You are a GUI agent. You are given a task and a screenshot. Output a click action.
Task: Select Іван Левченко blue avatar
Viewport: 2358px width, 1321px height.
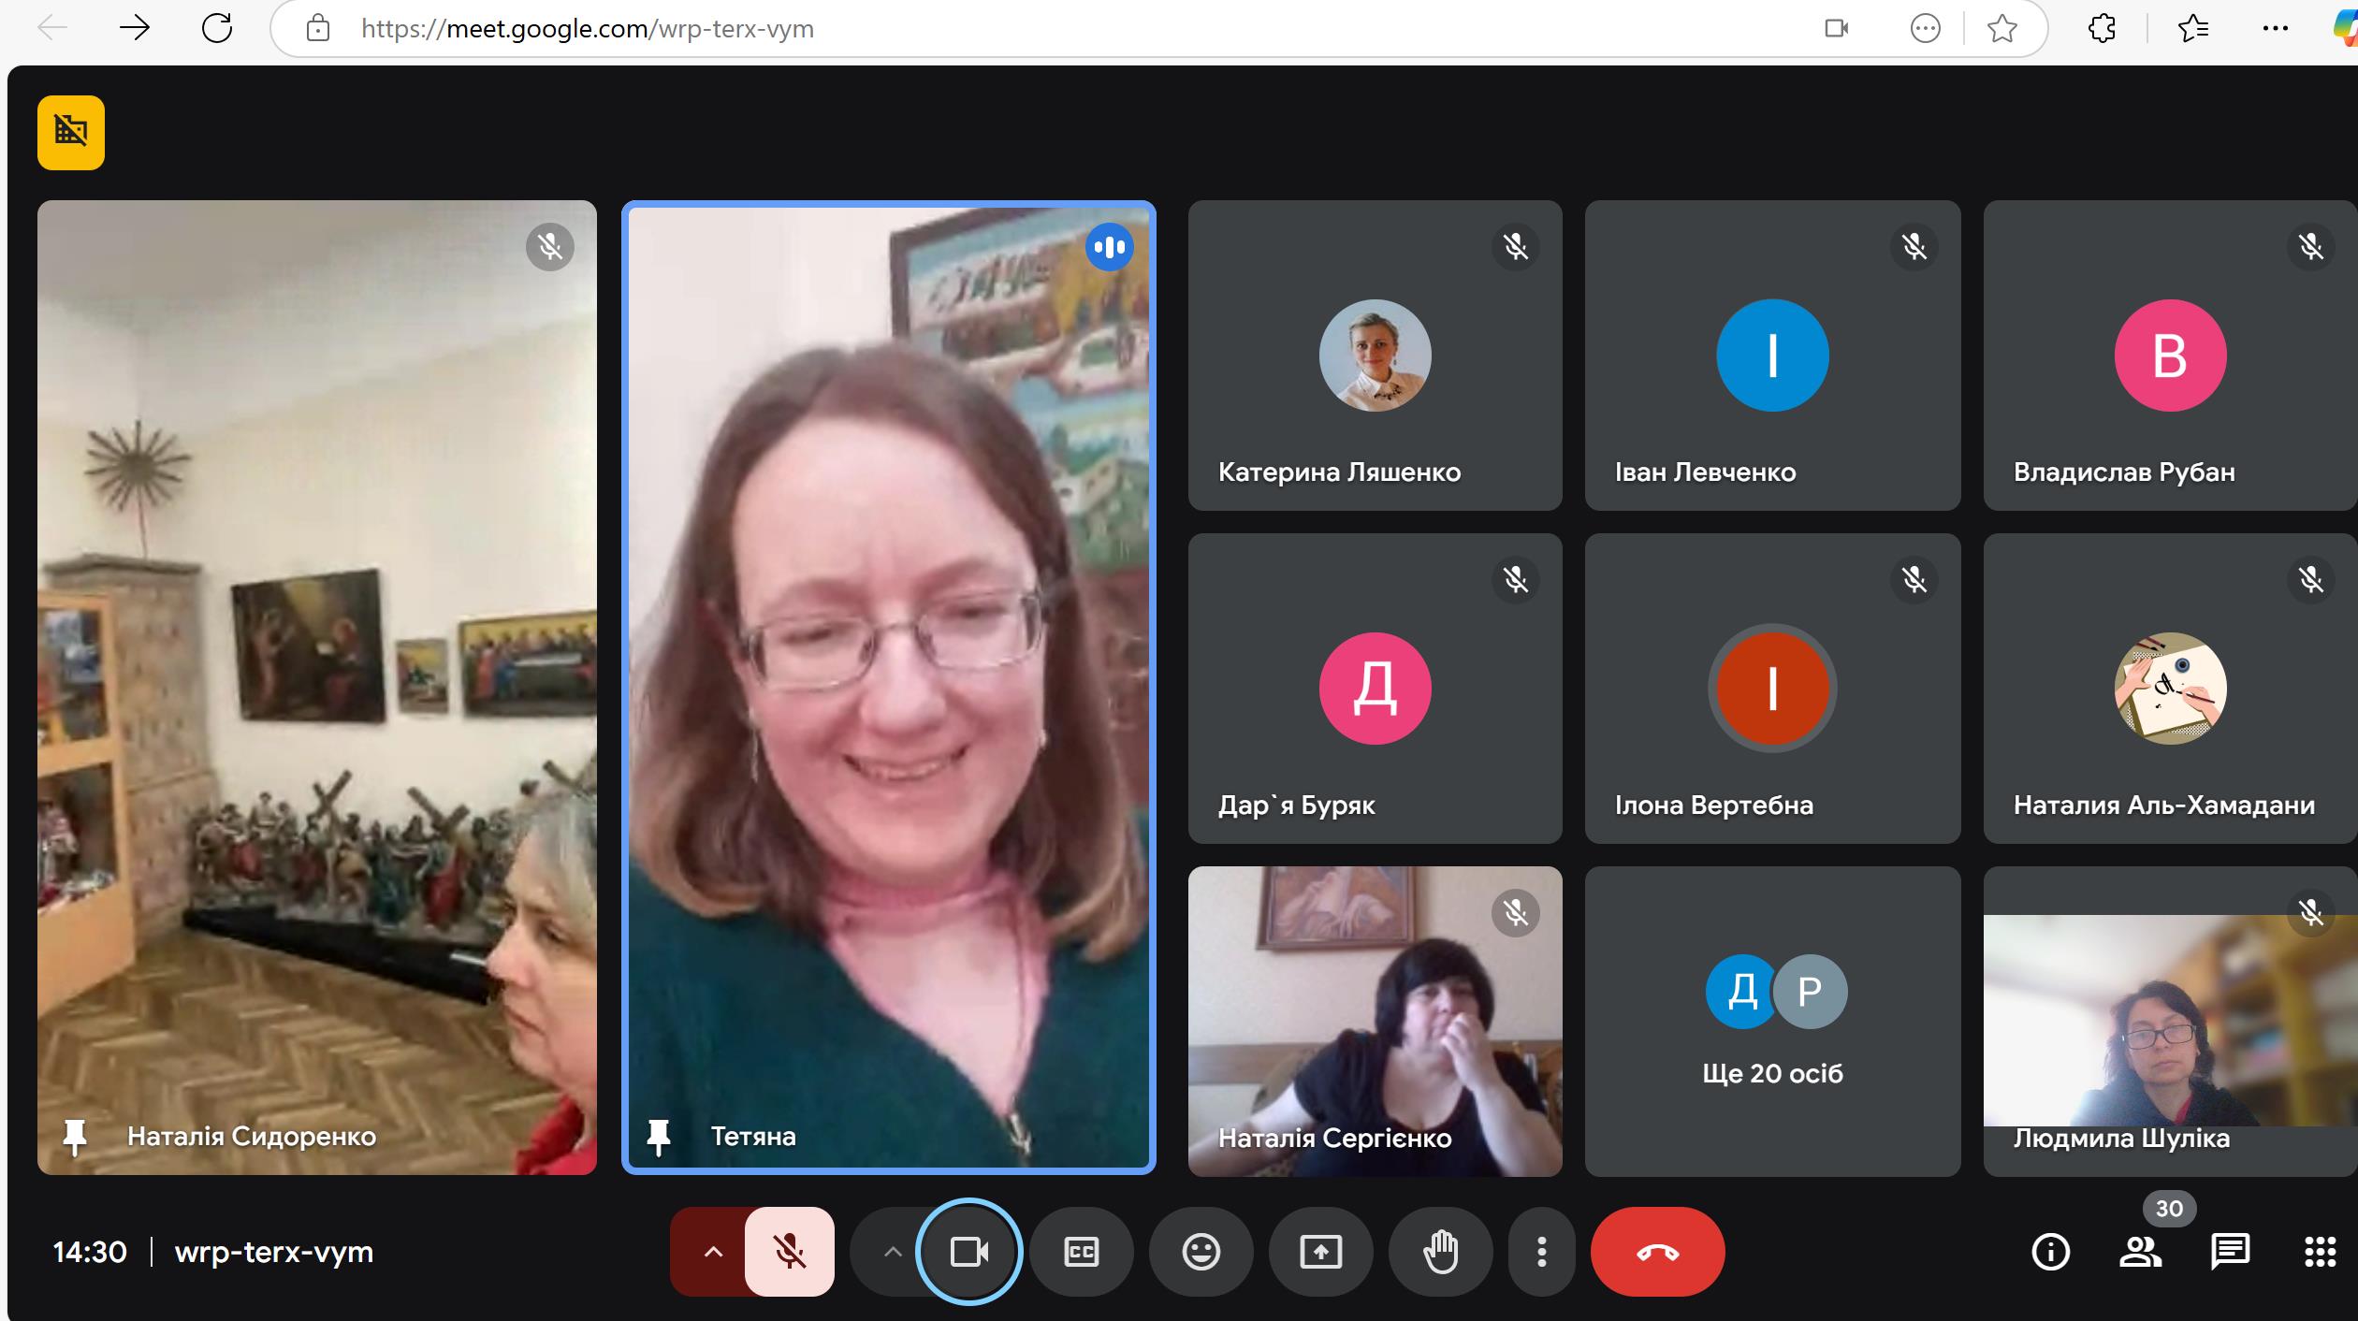[x=1772, y=356]
